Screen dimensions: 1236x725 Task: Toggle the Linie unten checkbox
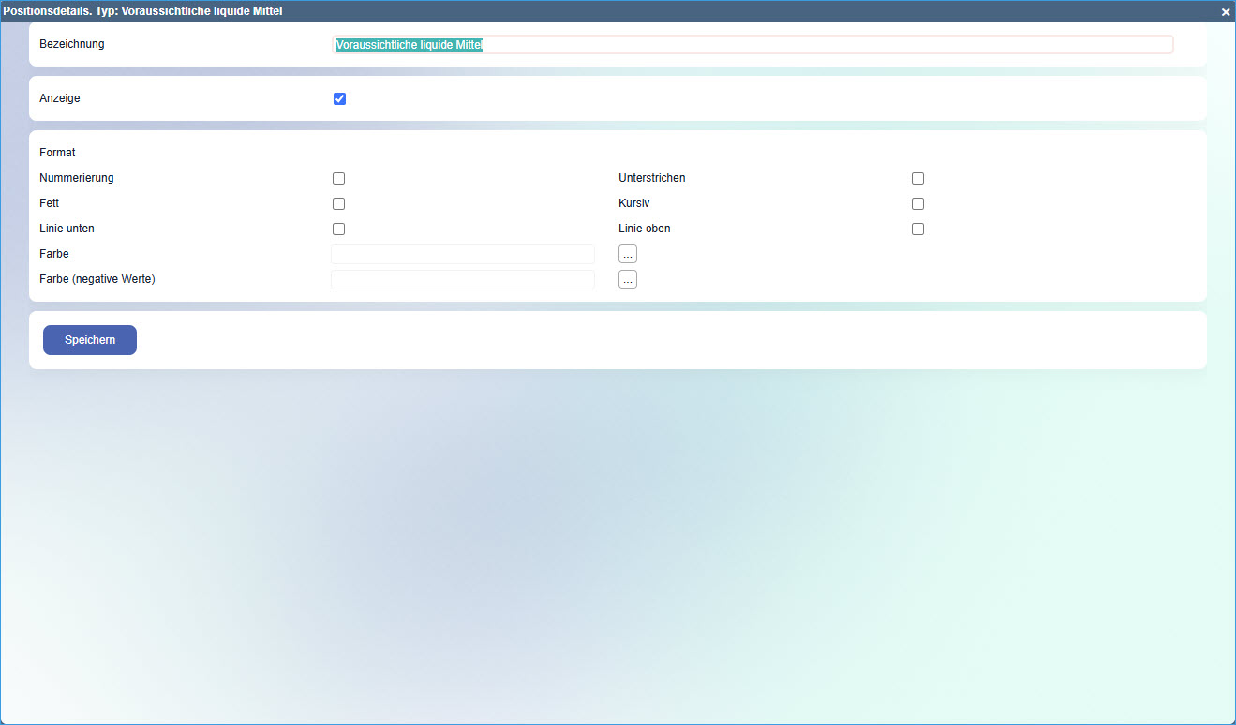339,229
